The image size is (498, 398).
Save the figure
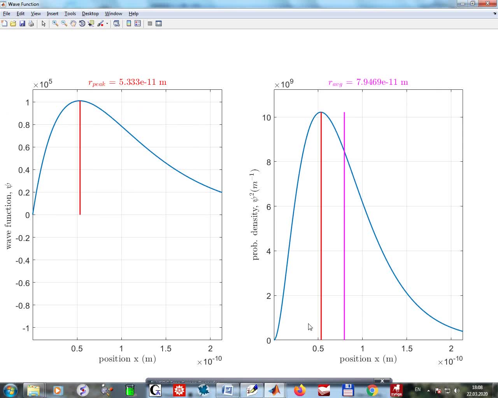point(22,23)
